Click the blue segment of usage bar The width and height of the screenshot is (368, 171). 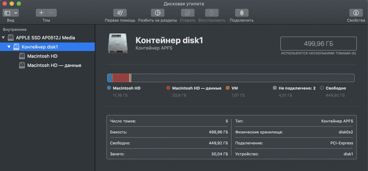click(110, 78)
